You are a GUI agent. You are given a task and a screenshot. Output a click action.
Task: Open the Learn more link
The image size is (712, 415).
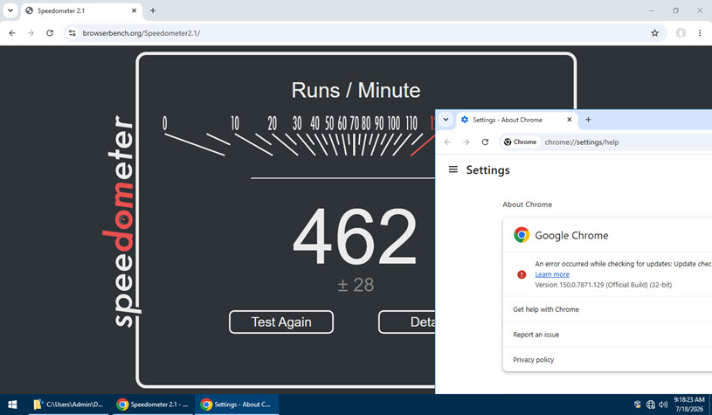pos(552,274)
